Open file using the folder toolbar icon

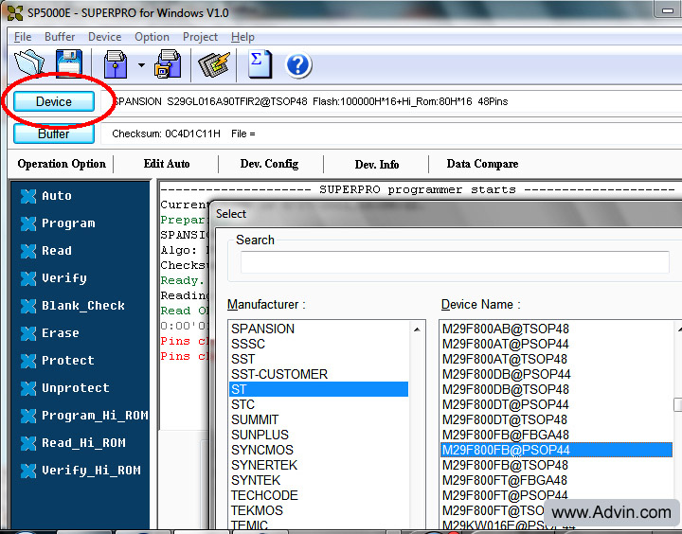click(x=29, y=63)
